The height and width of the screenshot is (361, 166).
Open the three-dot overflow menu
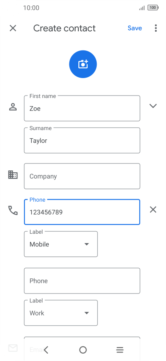(156, 28)
